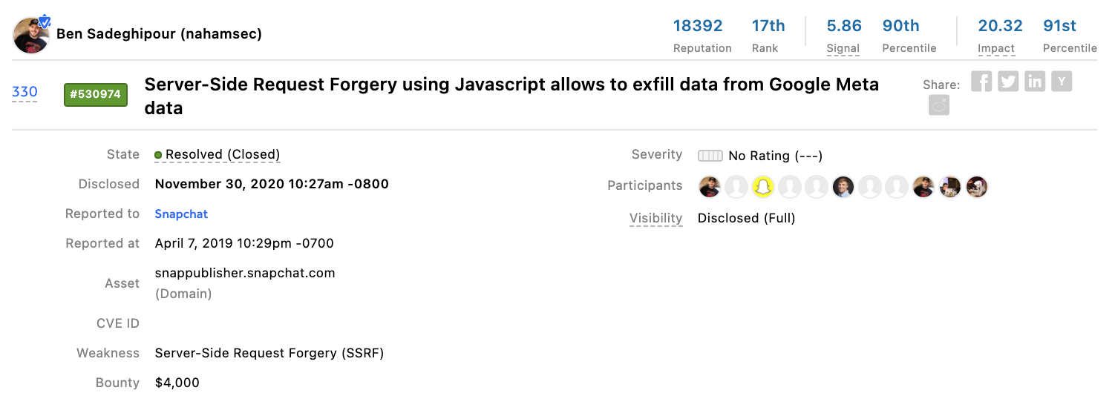Click the Resolved (Closed) state label
The height and width of the screenshot is (393, 1115).
pos(222,155)
